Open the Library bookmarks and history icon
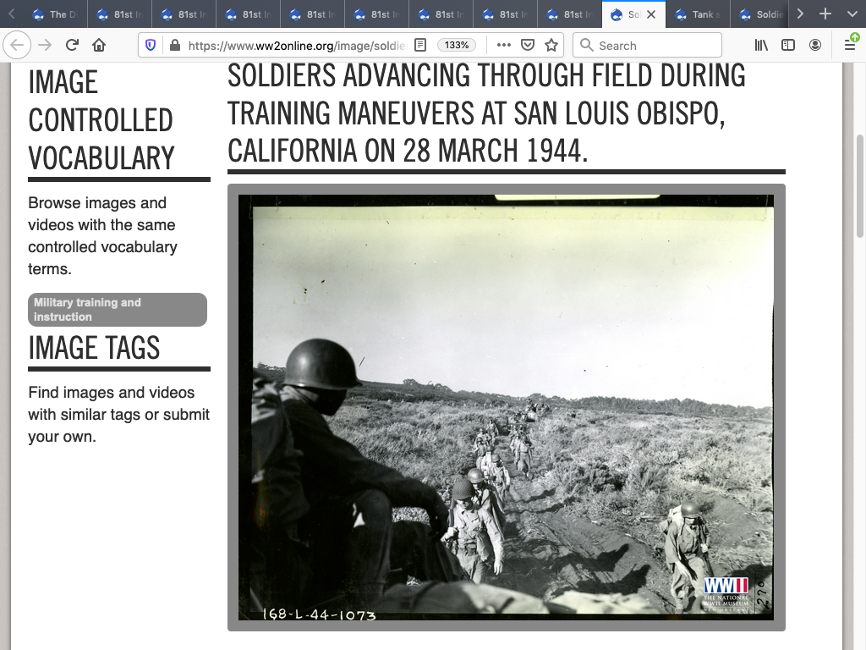Screen dimensions: 866x650 coord(762,46)
